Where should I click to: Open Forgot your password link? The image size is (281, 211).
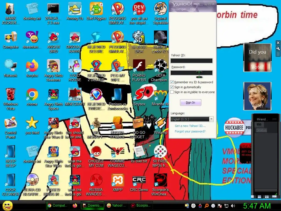pos(190,131)
